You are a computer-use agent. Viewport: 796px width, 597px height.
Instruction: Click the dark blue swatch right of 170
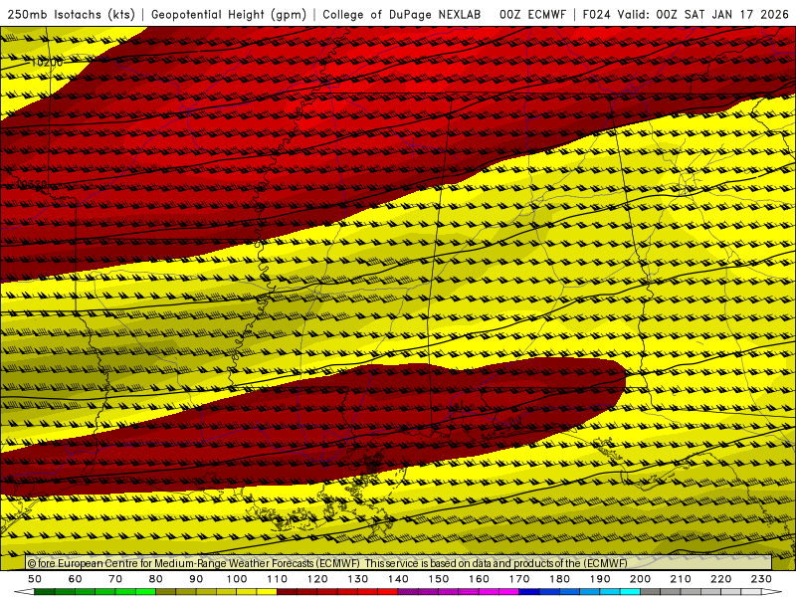pos(529,592)
